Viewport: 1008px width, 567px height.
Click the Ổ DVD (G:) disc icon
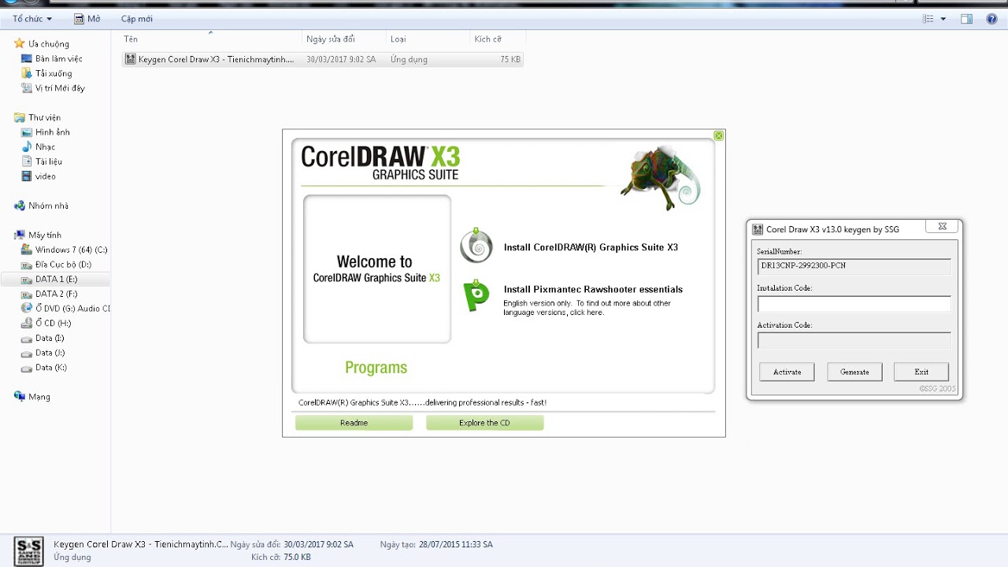pyautogui.click(x=27, y=308)
